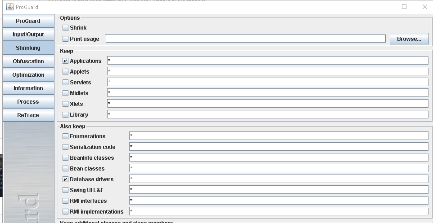Click the RMI implementations filter field
Image resolution: width=433 pixels, height=223 pixels.
(x=279, y=211)
